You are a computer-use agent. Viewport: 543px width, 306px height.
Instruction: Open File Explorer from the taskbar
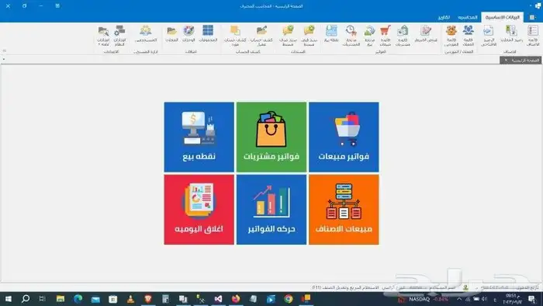(x=61, y=299)
